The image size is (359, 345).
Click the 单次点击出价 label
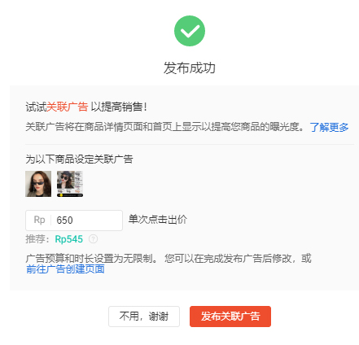tap(158, 220)
